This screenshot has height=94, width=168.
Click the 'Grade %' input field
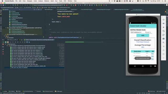[149, 32]
